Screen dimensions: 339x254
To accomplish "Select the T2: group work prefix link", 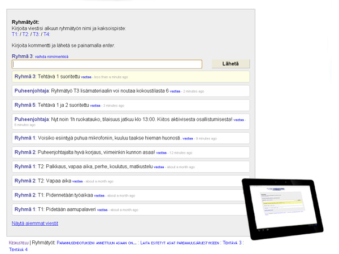I will click(x=26, y=34).
